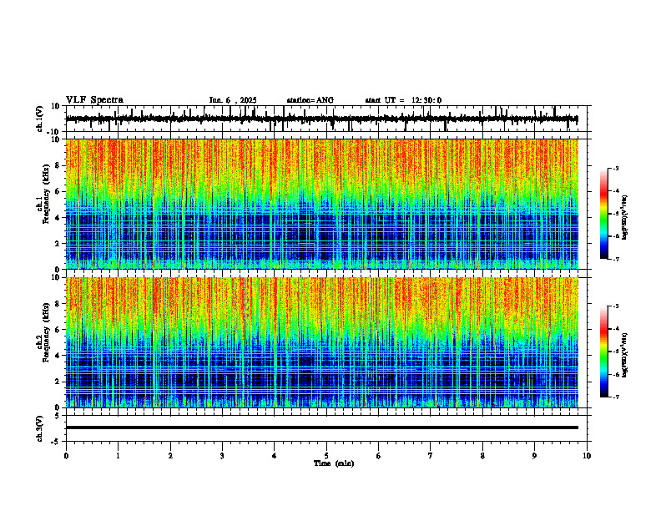
Task: Click tick label "9" on the Time axis
Action: [534, 456]
